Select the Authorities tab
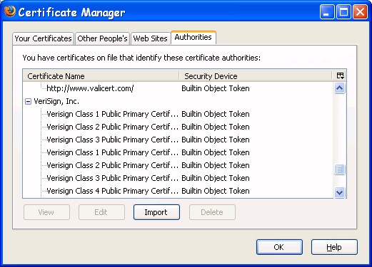Image resolution: width=372 pixels, height=267 pixels. point(193,38)
